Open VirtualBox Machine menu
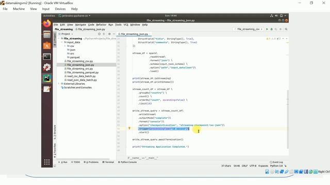 coord(19,9)
